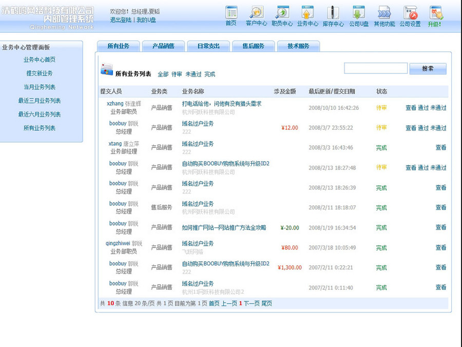
Task: Open the 公司设置 settings icon
Action: [410, 12]
